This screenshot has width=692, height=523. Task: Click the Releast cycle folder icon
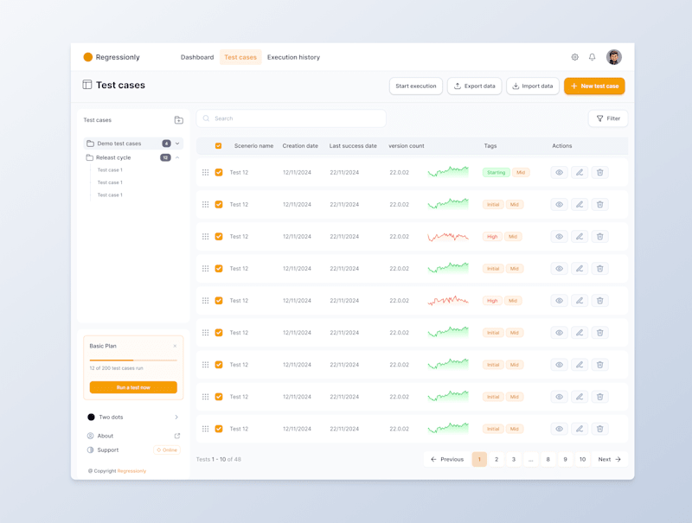(90, 157)
